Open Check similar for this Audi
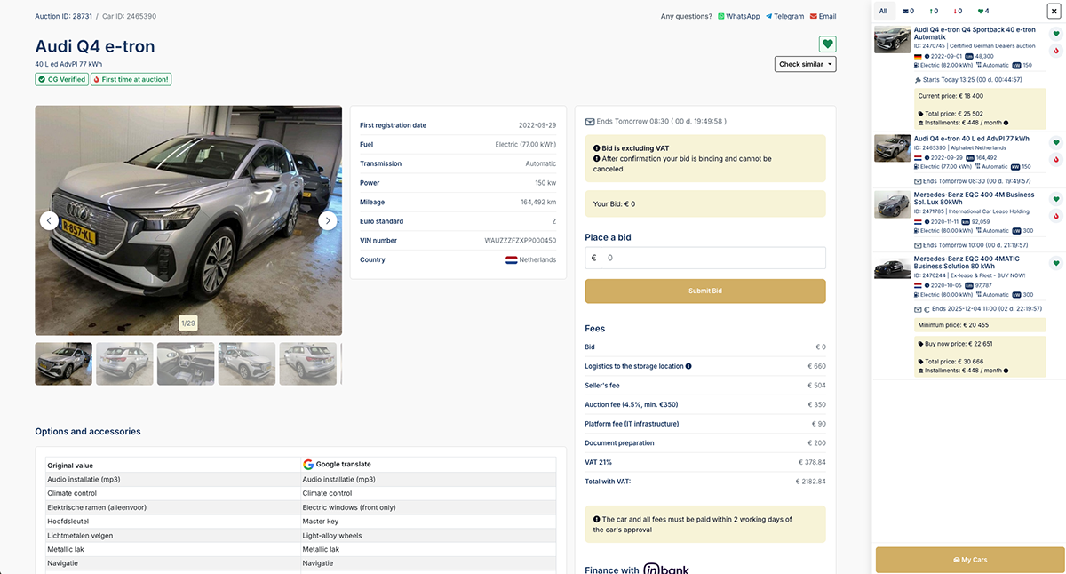Viewport: 1066px width, 574px height. (x=805, y=64)
